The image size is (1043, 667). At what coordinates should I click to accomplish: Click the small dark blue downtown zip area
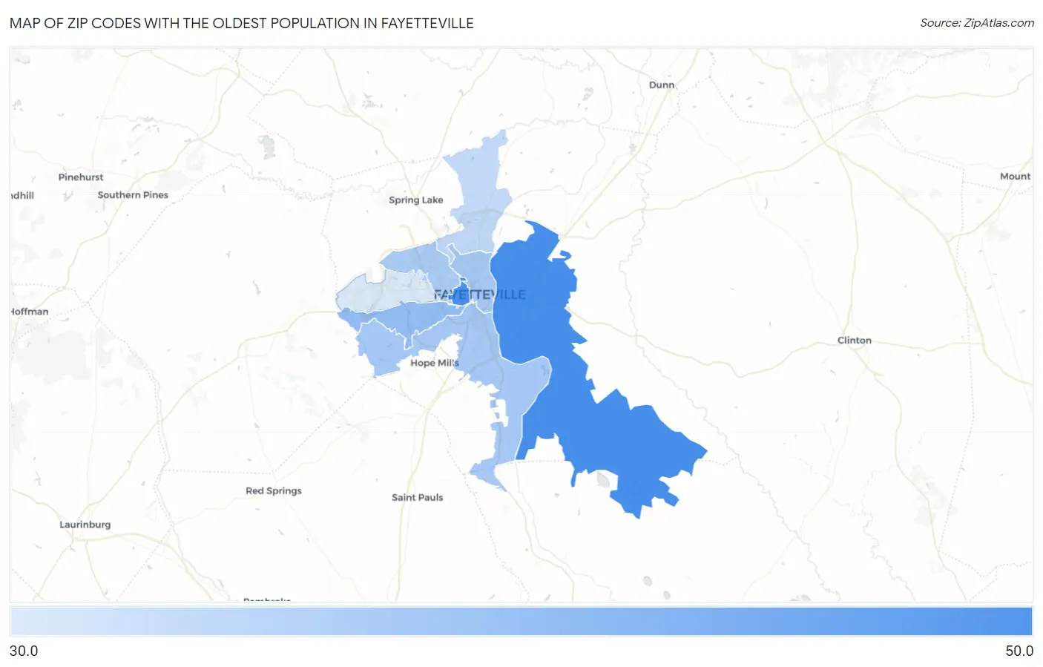click(461, 295)
